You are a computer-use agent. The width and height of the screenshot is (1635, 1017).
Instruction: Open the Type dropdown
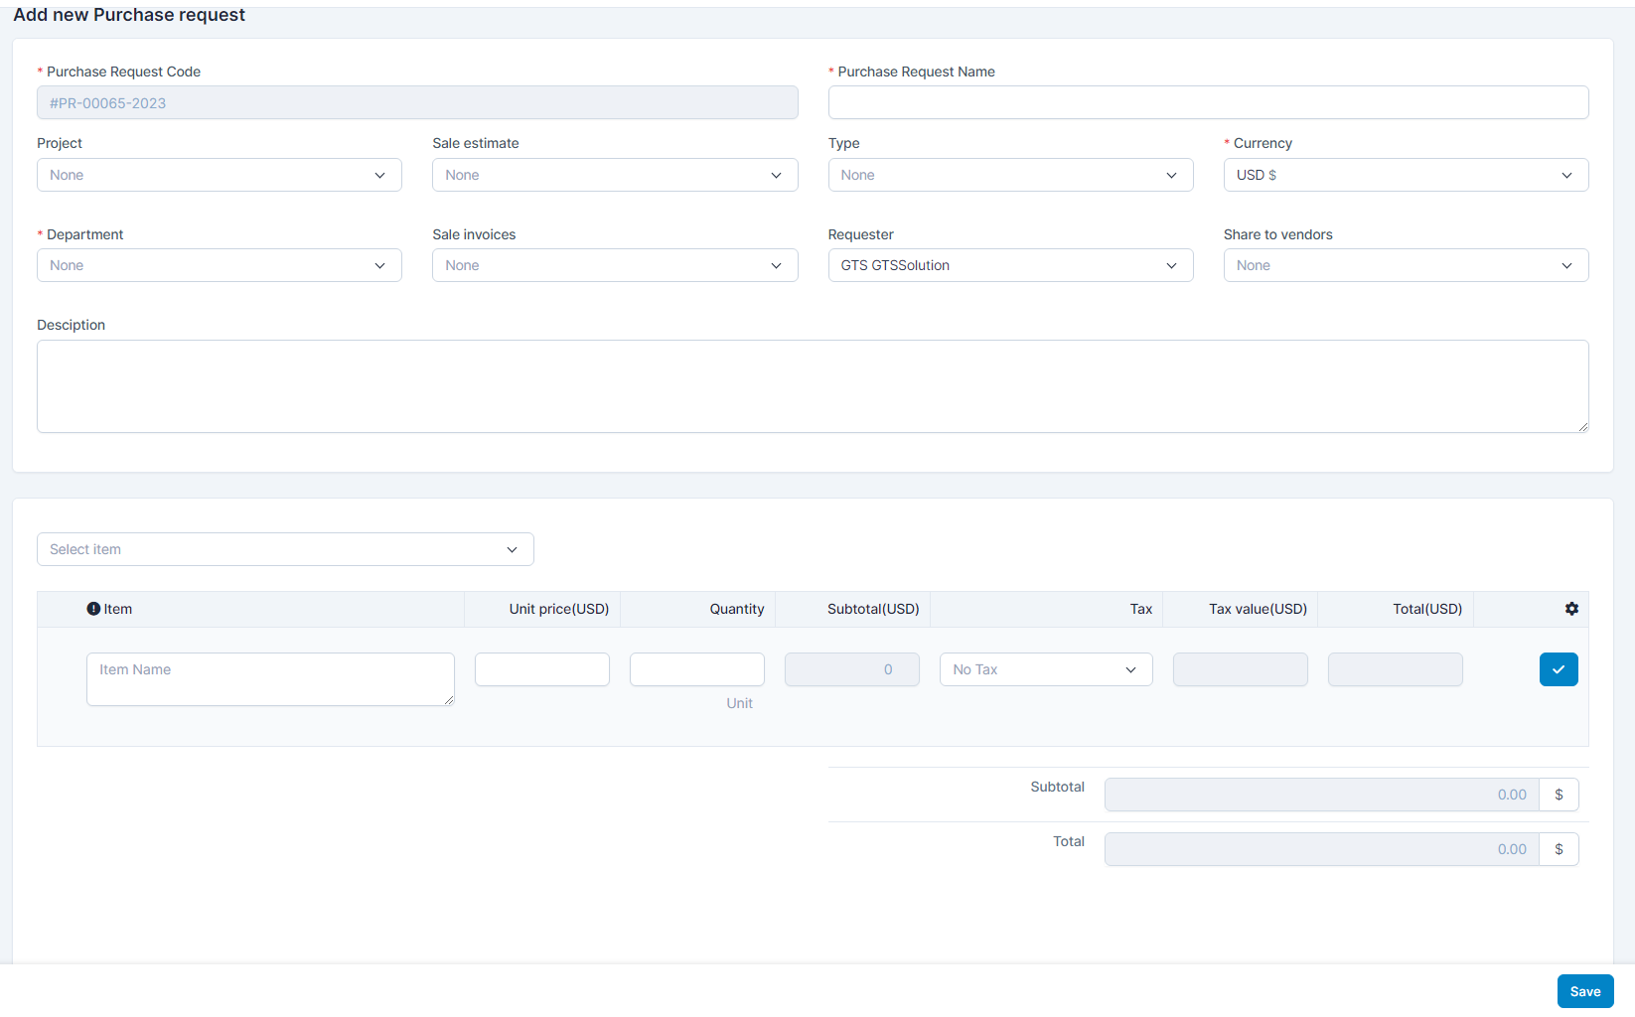pyautogui.click(x=1009, y=175)
